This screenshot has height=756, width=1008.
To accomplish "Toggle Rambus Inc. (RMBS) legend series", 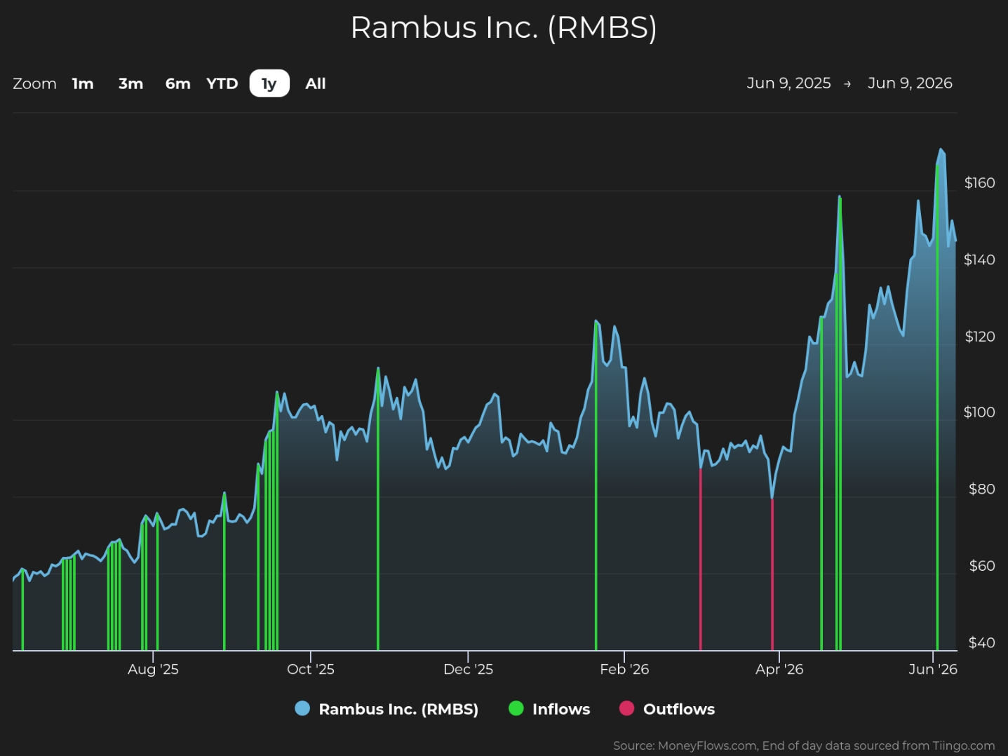I will [x=387, y=709].
